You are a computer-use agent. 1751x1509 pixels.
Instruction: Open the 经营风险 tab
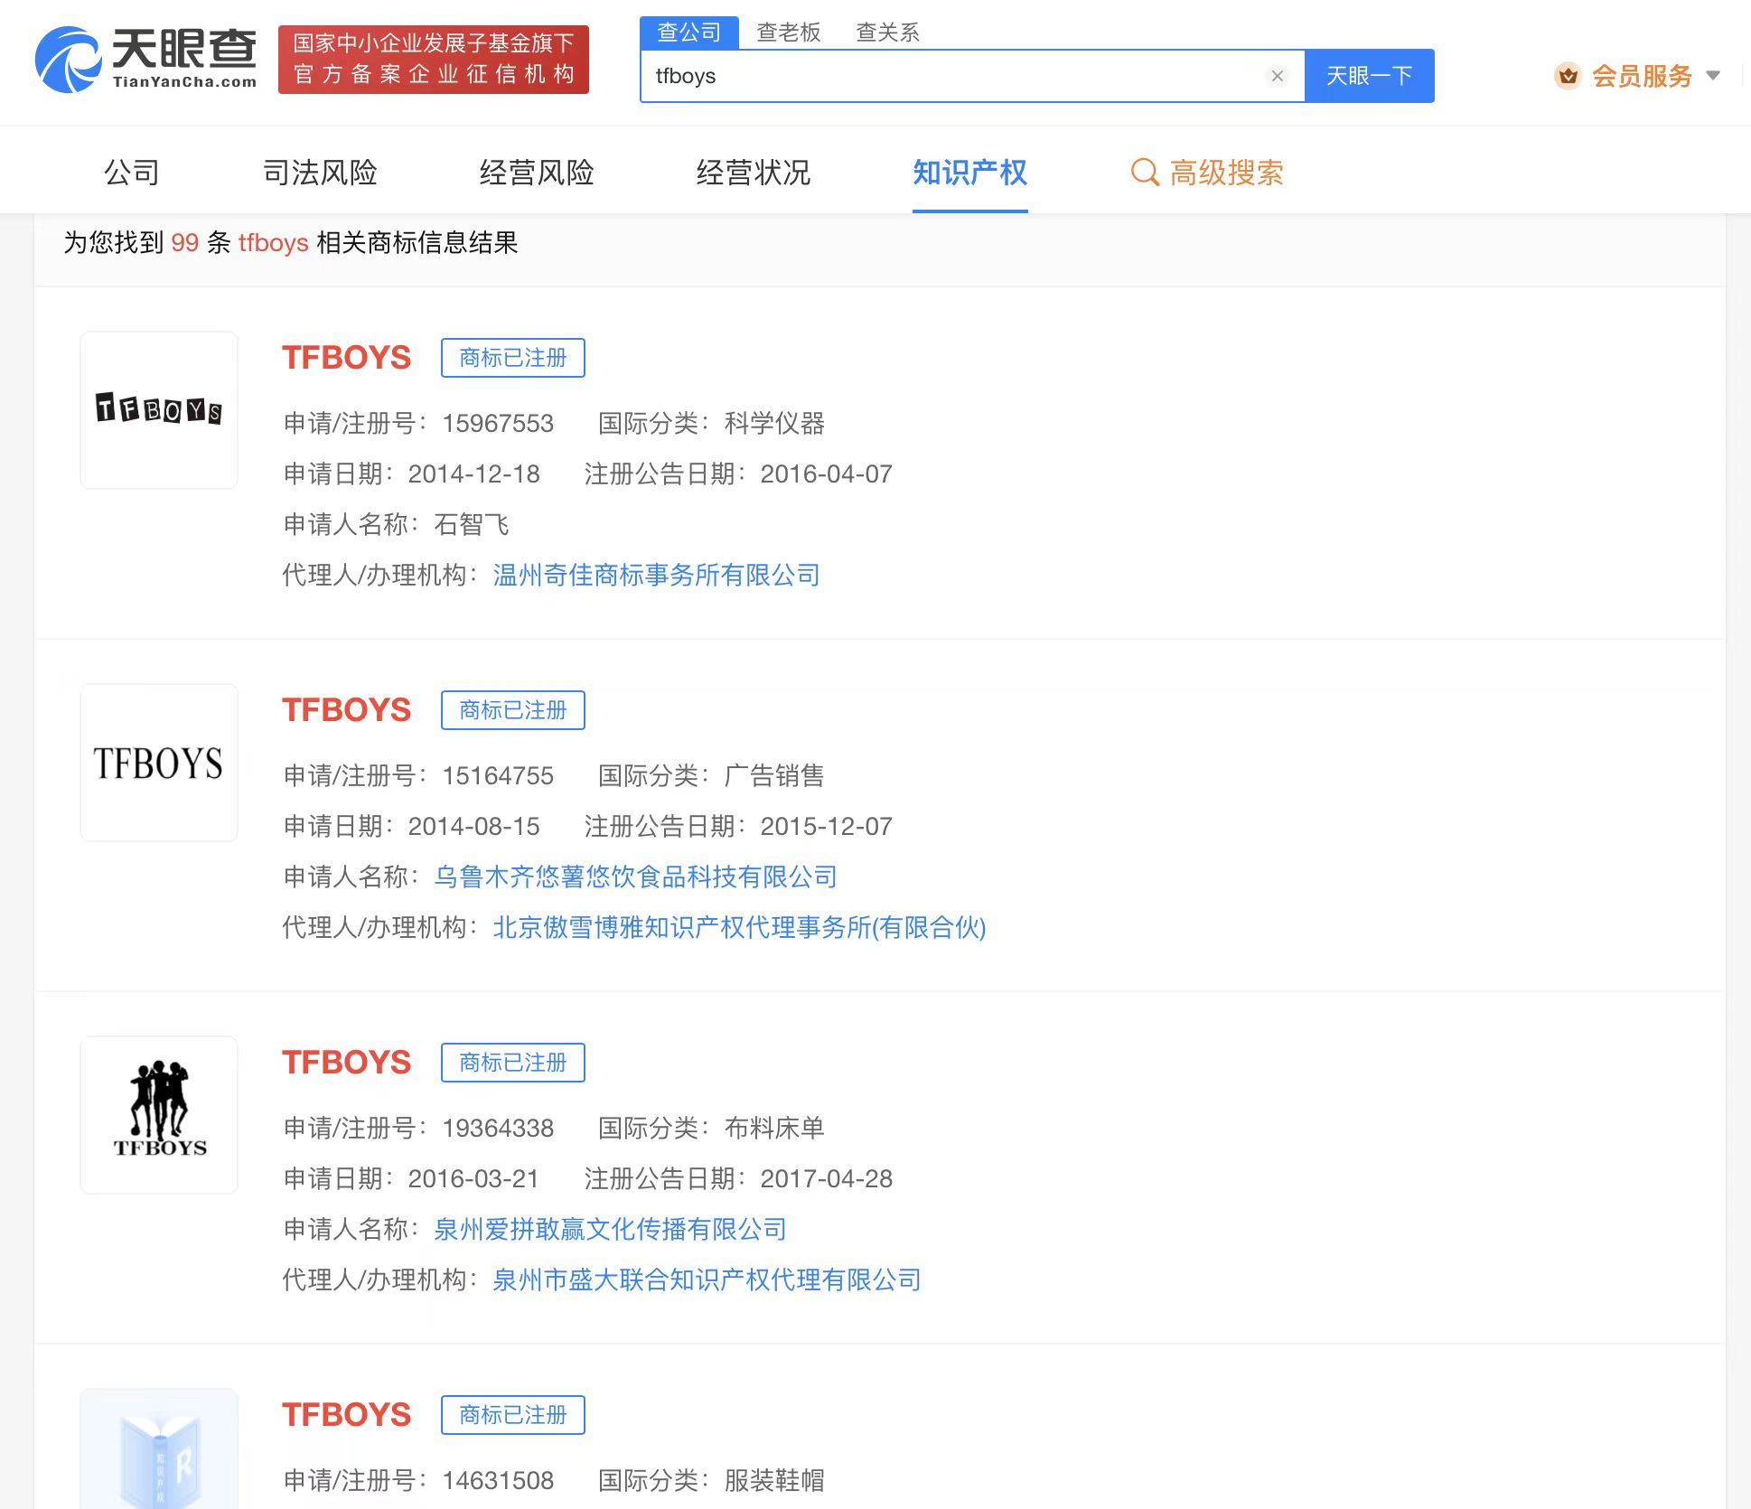tap(537, 172)
